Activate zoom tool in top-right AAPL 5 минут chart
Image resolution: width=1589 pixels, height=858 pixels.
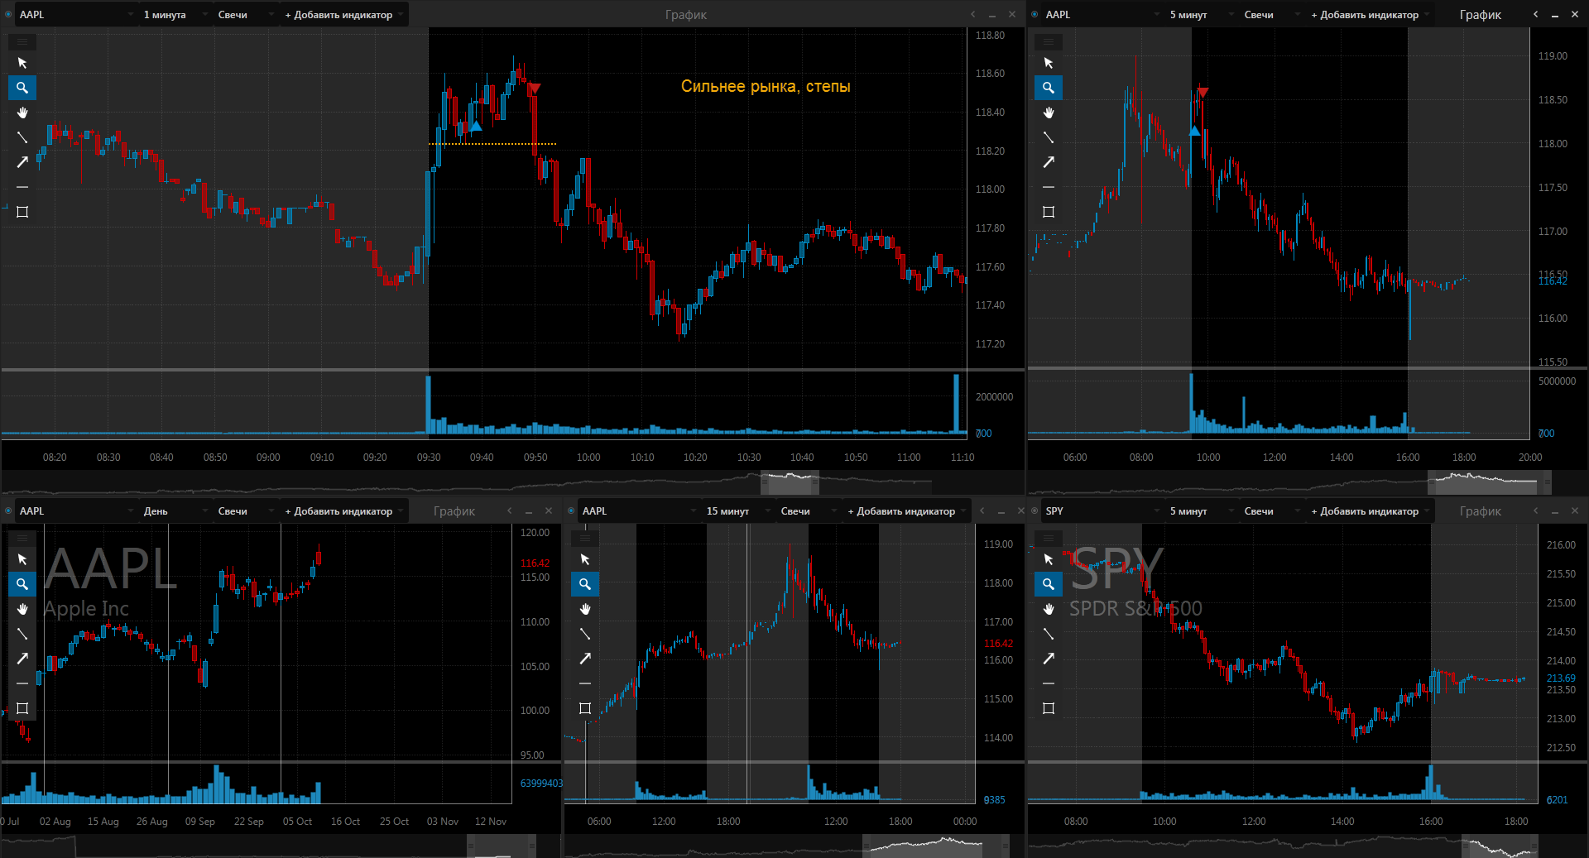[x=1049, y=88]
